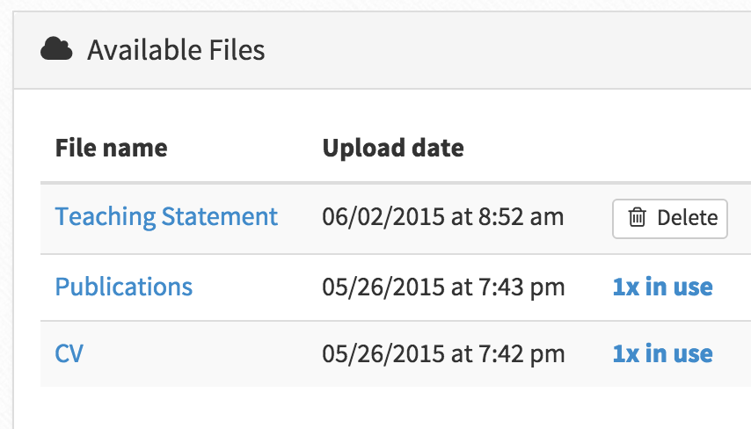Screen dimensions: 751x429
Task: Click the cloud icon beside Available Files
Action: point(56,50)
